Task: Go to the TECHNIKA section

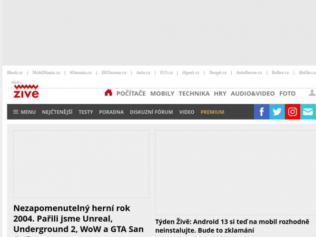Action: click(194, 93)
